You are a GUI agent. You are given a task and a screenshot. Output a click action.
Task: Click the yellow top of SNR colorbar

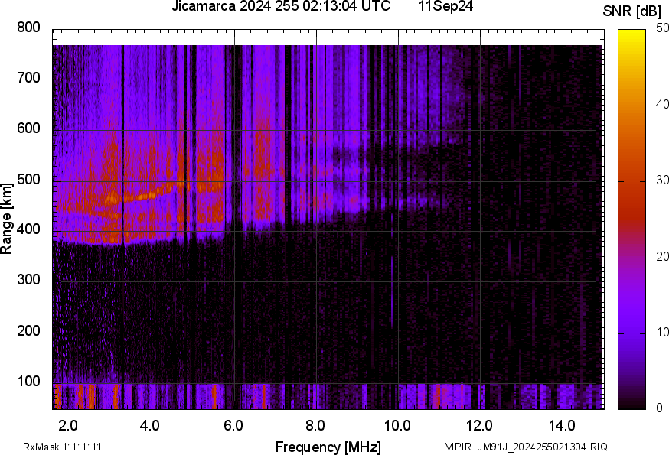(631, 35)
